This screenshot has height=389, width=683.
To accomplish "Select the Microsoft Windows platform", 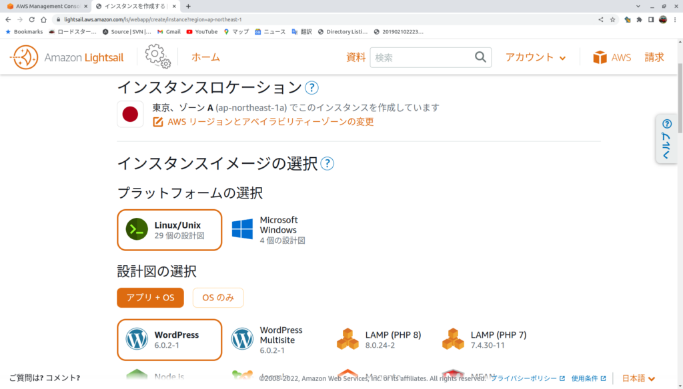I will click(269, 230).
